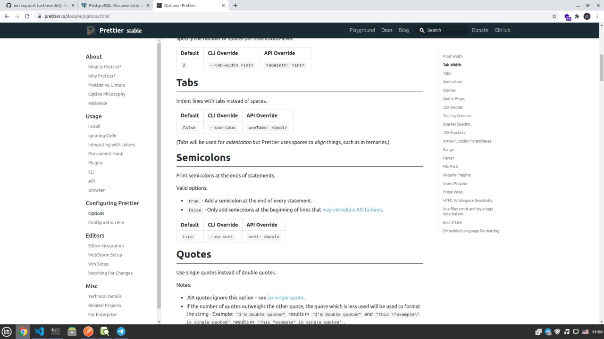Open Plugins in the sidebar
The height and width of the screenshot is (339, 604).
click(x=95, y=163)
